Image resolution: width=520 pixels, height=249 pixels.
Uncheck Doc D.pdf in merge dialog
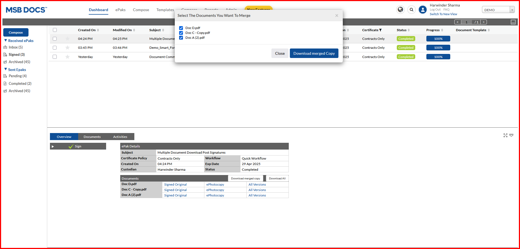click(x=181, y=28)
